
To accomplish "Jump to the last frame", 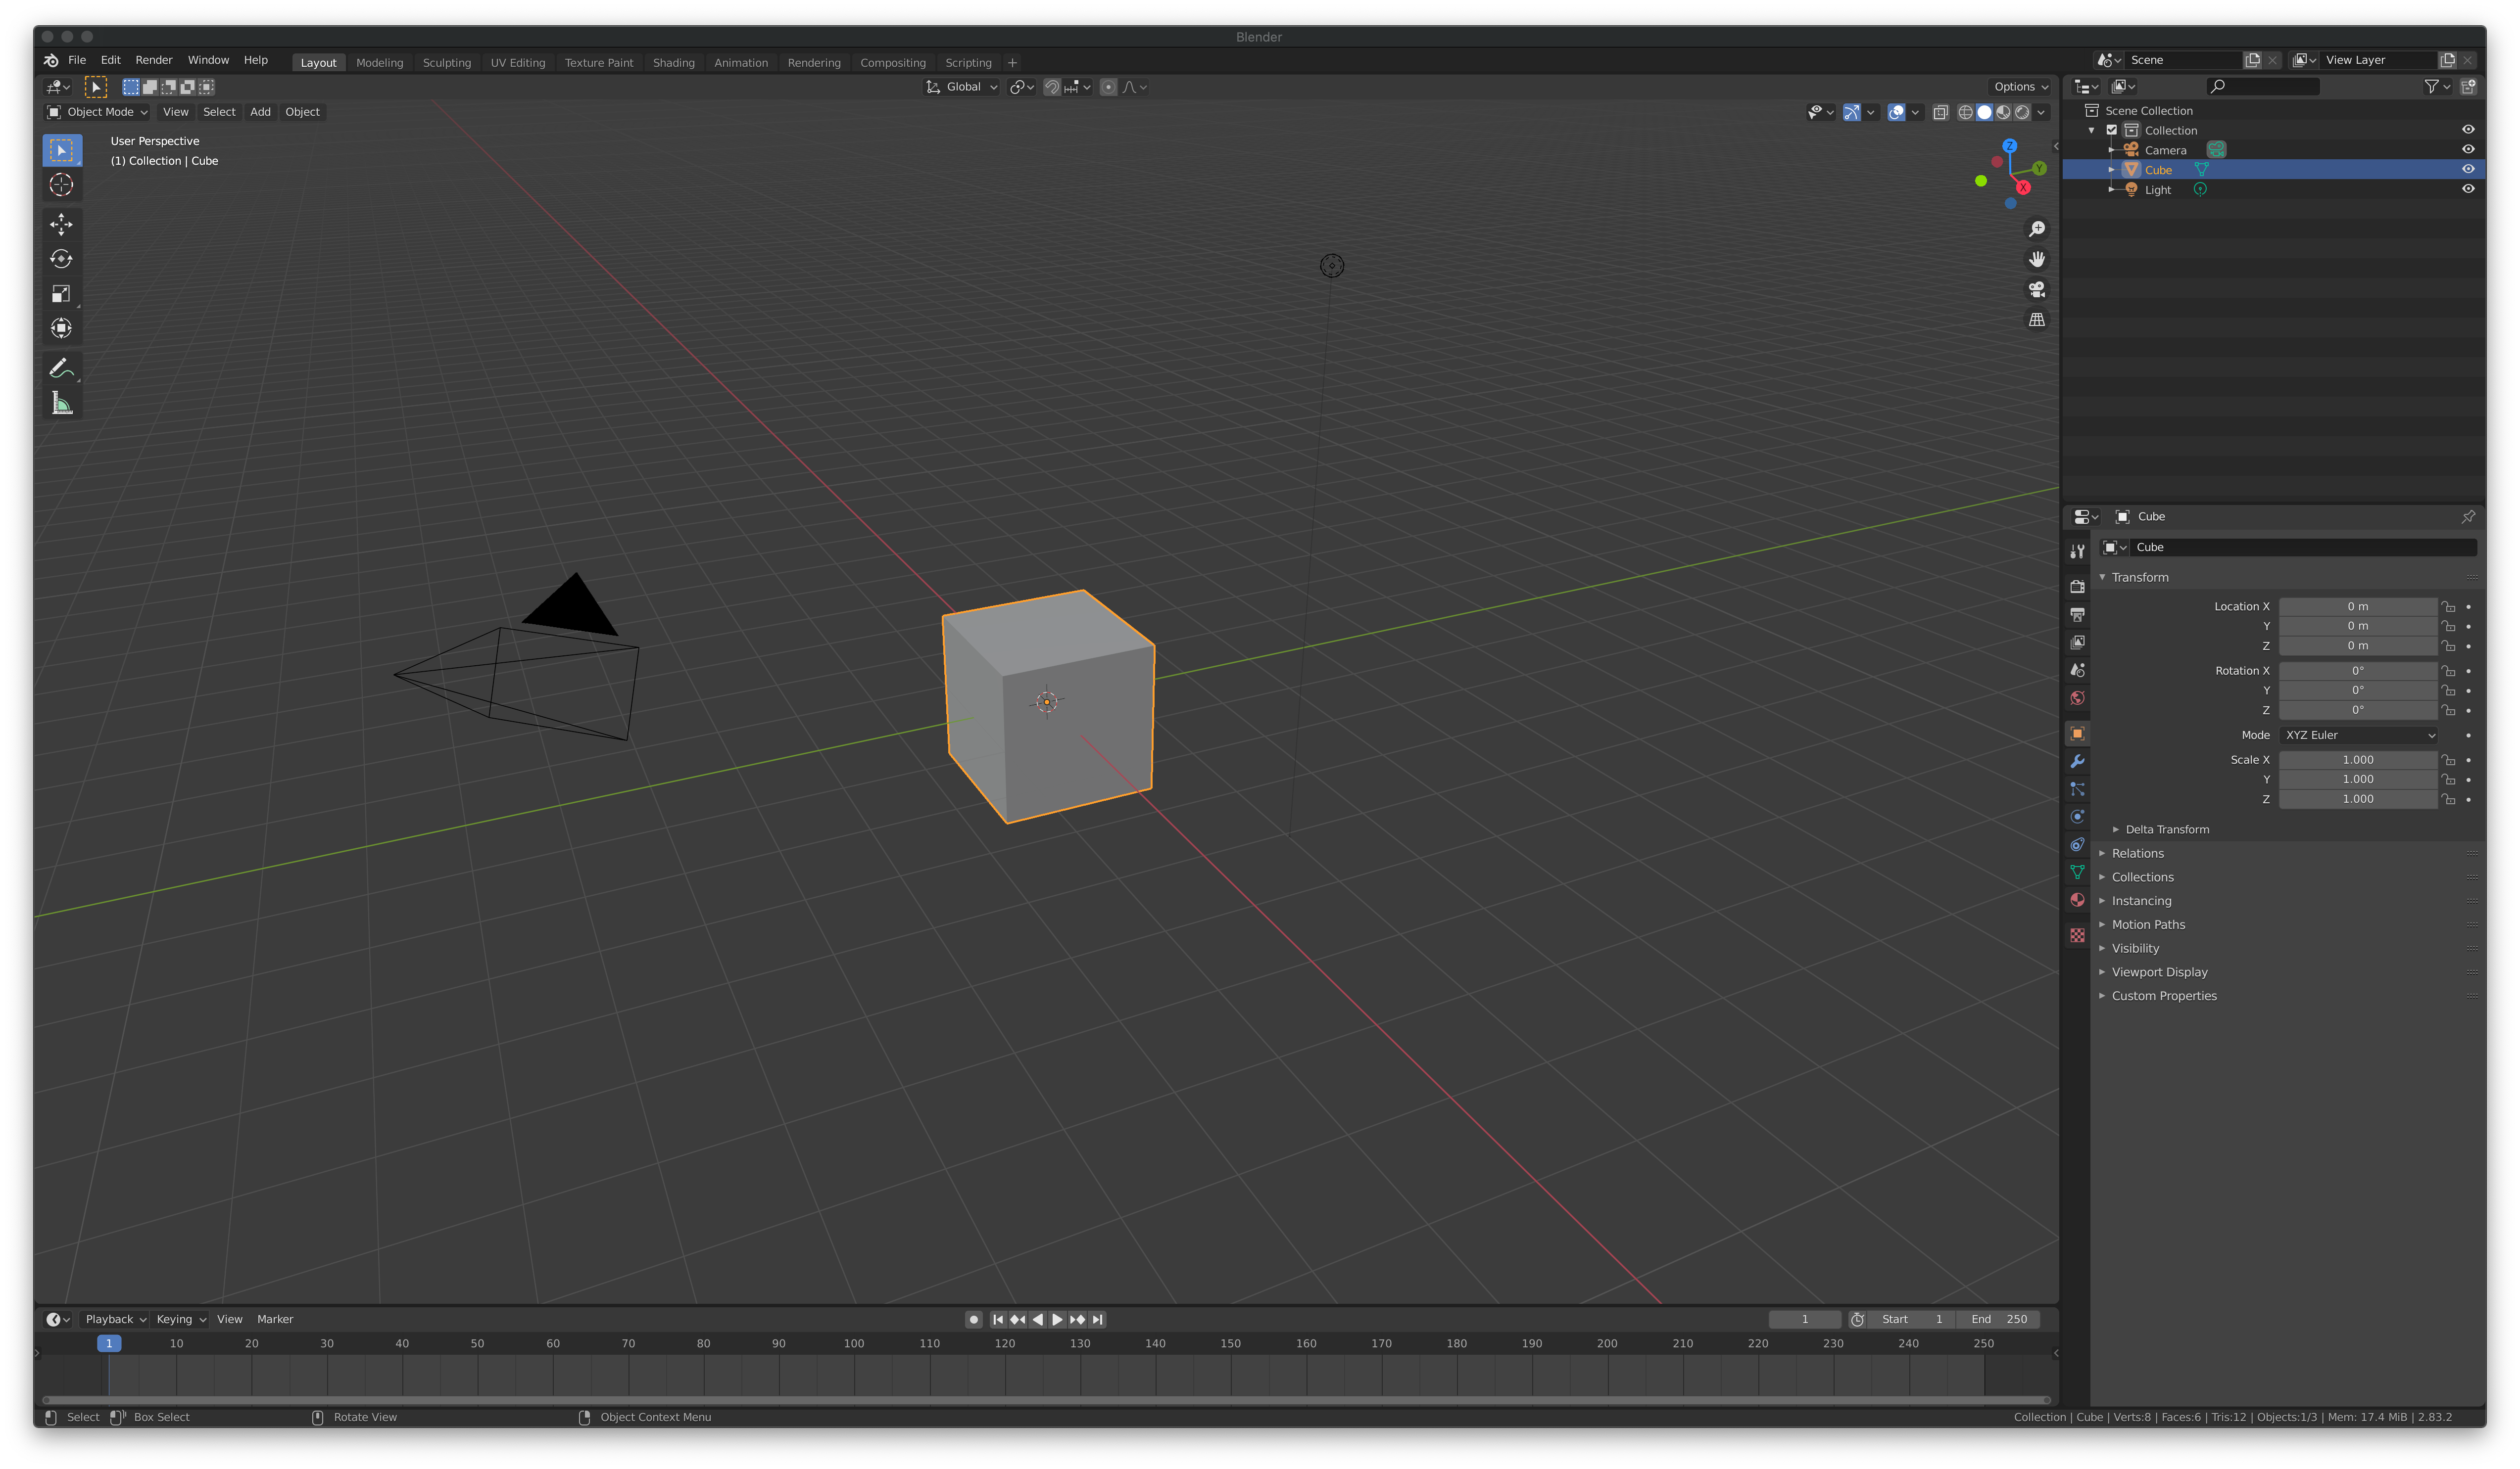I will (1097, 1319).
